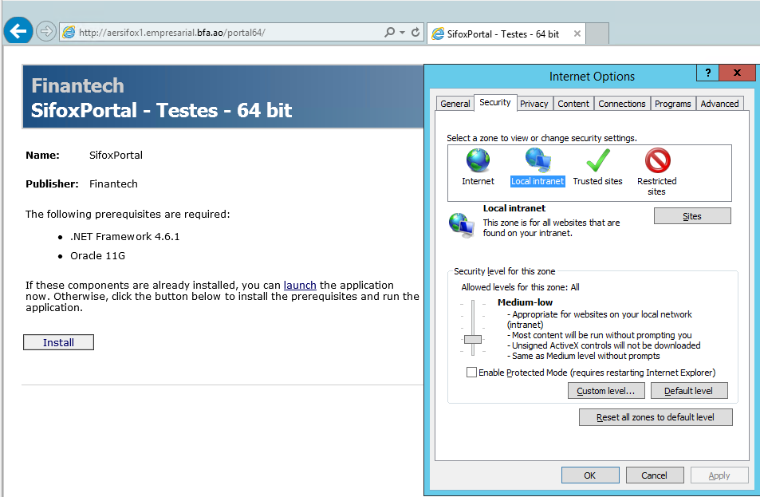Switch to the Connections tab
This screenshot has height=497, width=760.
(x=622, y=103)
